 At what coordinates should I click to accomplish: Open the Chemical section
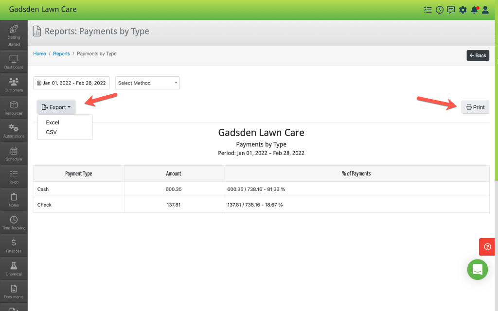pyautogui.click(x=14, y=269)
